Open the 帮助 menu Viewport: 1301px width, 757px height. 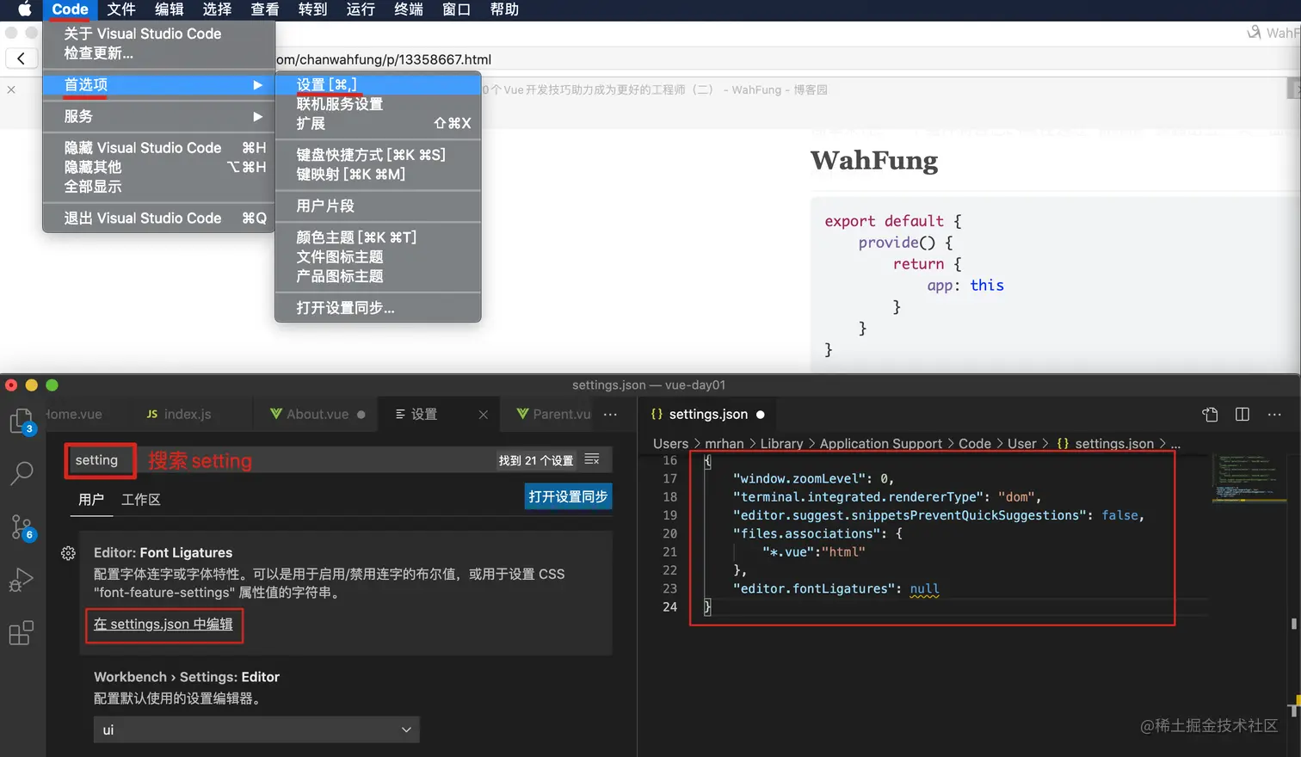[x=504, y=9]
